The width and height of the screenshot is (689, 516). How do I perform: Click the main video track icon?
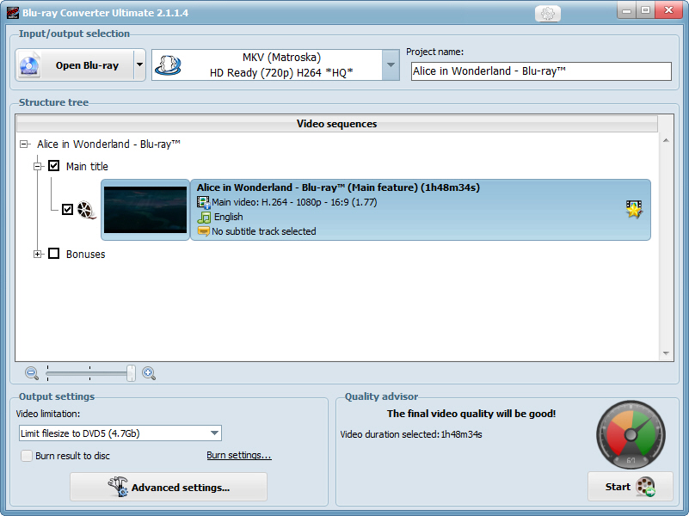203,202
